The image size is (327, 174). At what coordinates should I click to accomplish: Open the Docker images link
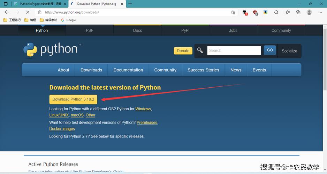click(x=62, y=129)
